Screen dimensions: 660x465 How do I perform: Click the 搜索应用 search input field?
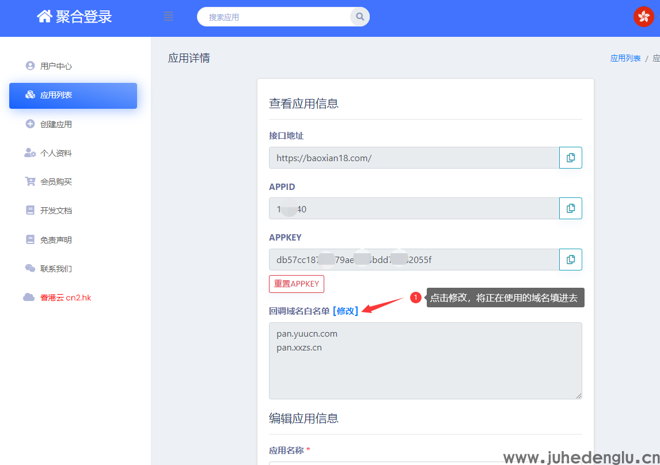(276, 17)
